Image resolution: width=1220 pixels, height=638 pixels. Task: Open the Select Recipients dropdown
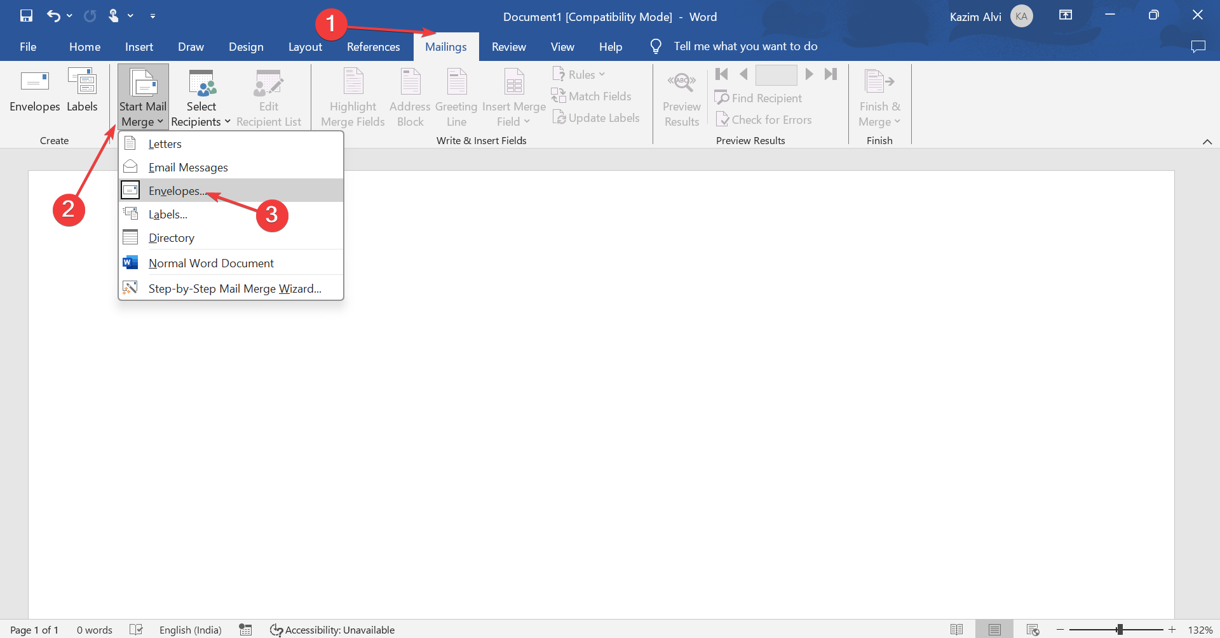(201, 97)
